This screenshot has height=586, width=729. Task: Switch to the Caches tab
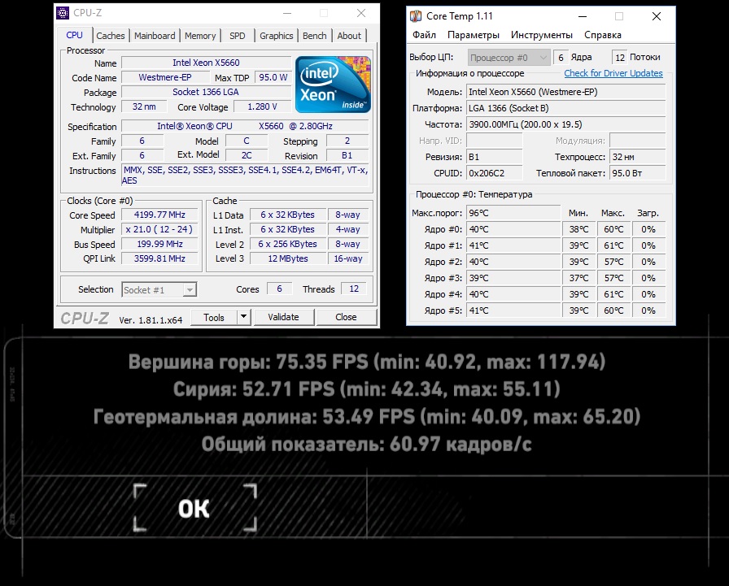[x=110, y=36]
